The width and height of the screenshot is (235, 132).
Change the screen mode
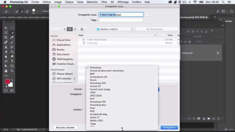click(12, 91)
